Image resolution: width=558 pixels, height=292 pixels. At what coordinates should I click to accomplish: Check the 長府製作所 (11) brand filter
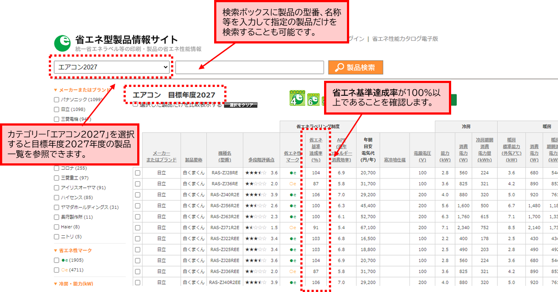(56, 217)
